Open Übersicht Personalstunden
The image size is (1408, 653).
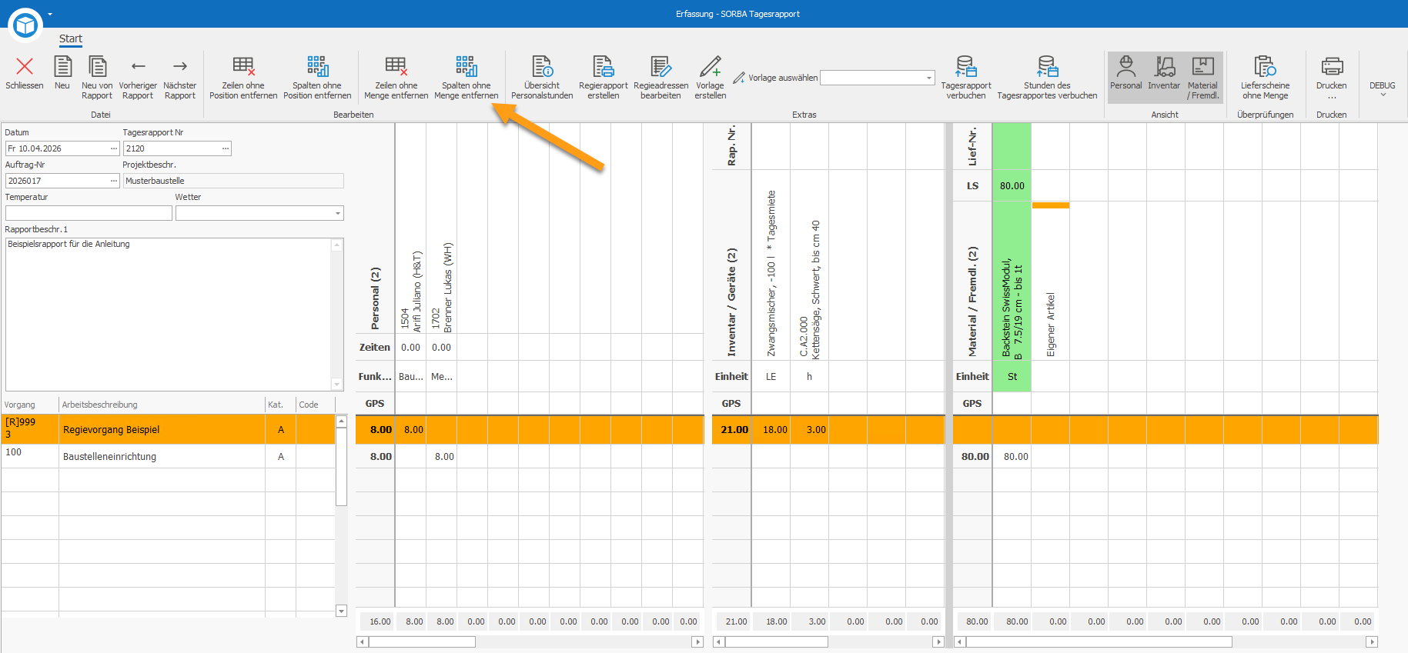pyautogui.click(x=542, y=77)
